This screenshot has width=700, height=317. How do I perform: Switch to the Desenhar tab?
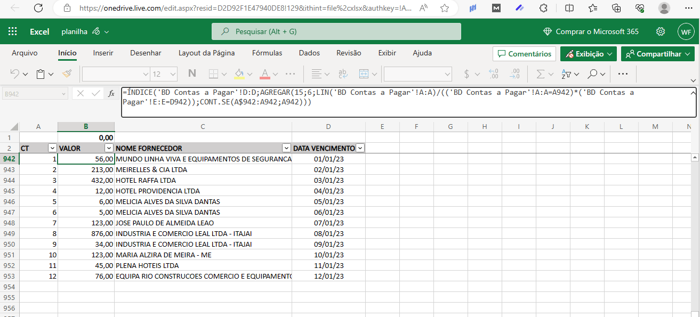(146, 53)
